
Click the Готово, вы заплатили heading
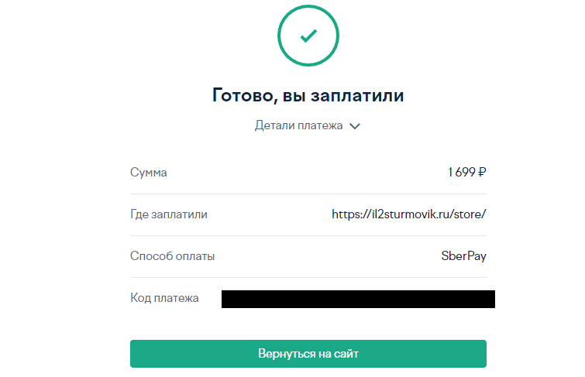[308, 96]
